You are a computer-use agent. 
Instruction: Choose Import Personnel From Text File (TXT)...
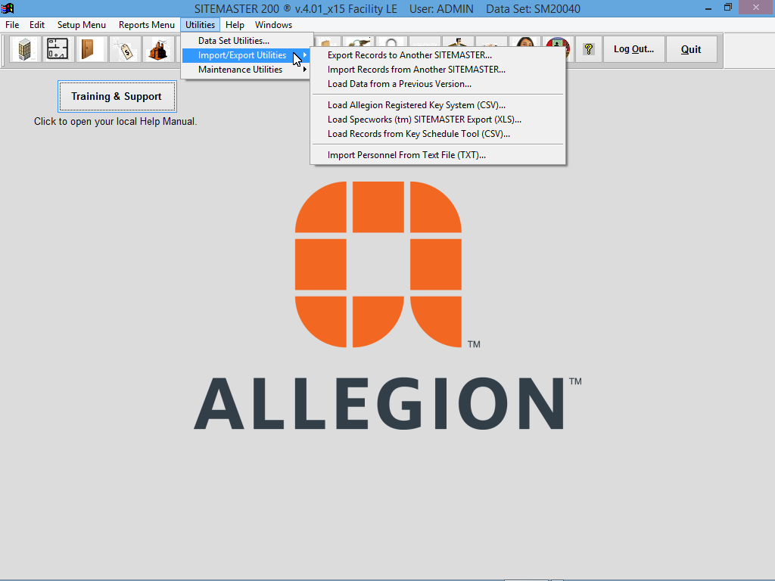(438, 154)
